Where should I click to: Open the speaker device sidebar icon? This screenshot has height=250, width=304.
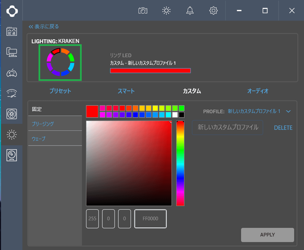pos(12,155)
